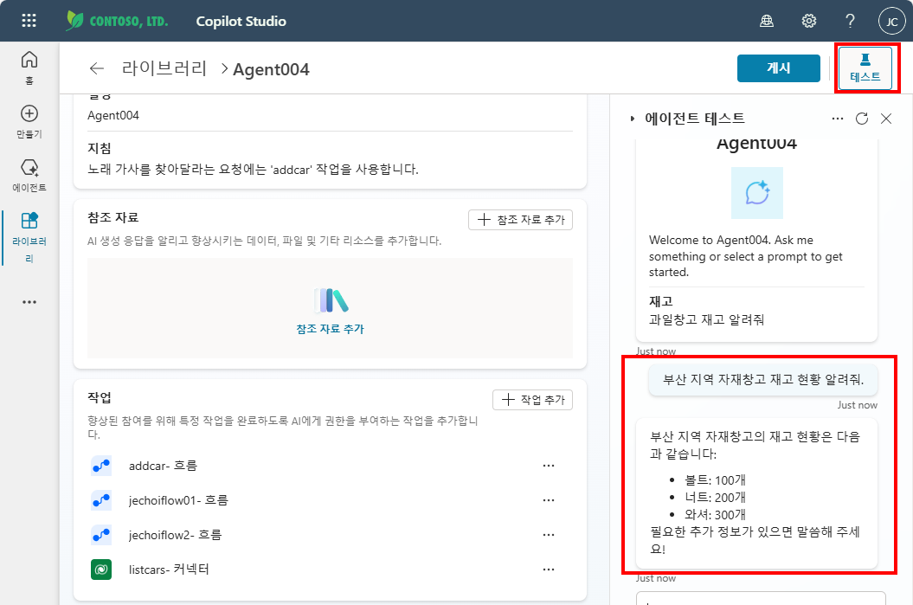
Task: Click the 만들기 plus icon
Action: pos(29,113)
